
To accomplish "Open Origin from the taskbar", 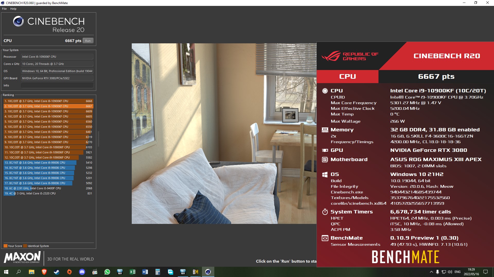I will coord(69,272).
